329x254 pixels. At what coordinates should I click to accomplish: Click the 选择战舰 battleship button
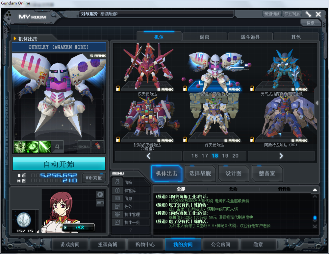pyautogui.click(x=200, y=173)
